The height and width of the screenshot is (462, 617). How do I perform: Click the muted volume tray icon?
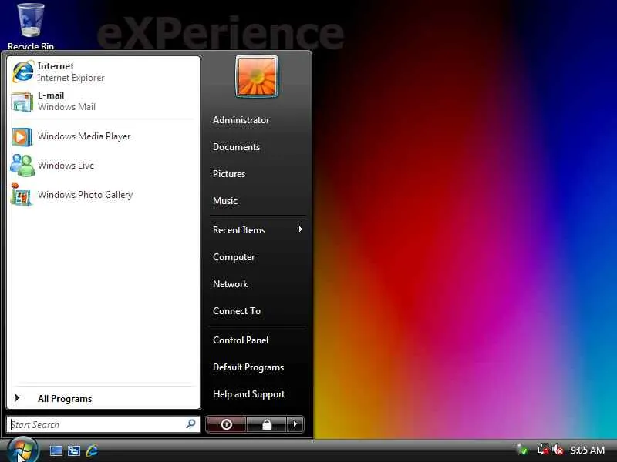point(558,450)
